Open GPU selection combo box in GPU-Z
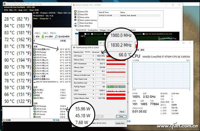Image resolution: width=200 pixels, height=131 pixels. click(x=99, y=116)
